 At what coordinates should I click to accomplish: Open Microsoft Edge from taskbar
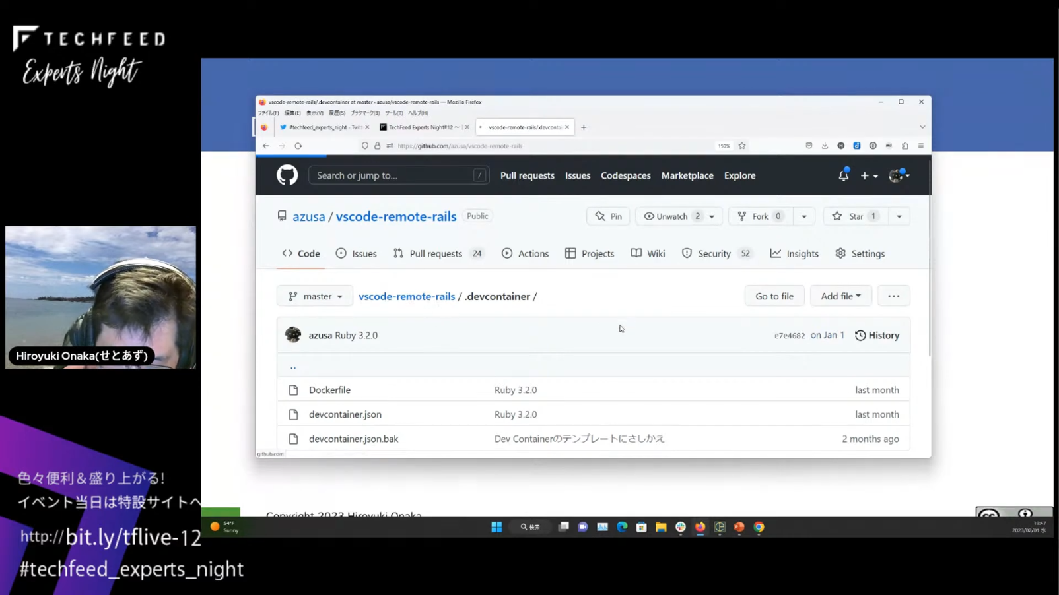coord(622,527)
